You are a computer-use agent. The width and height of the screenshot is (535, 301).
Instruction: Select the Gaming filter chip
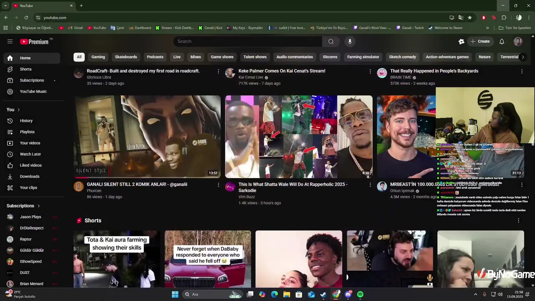pyautogui.click(x=98, y=57)
